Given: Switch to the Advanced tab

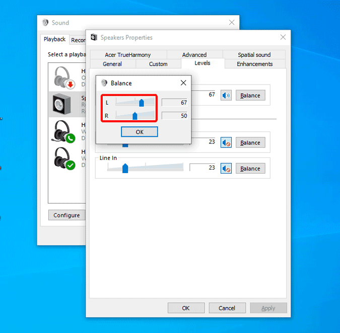Looking at the screenshot, I should coord(194,55).
